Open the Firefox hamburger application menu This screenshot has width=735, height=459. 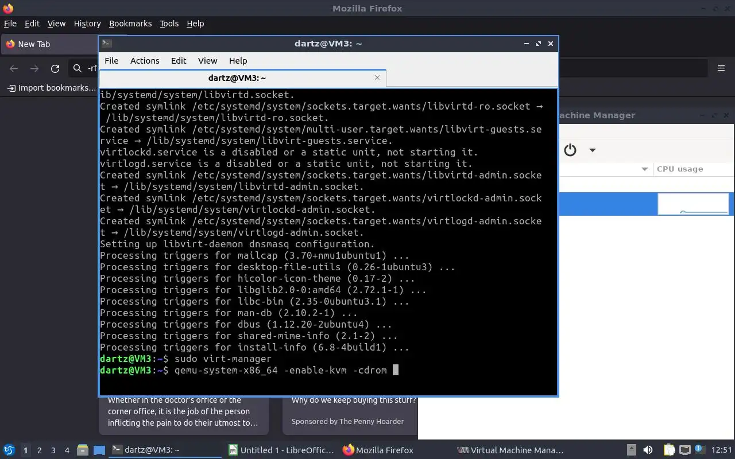coord(721,68)
